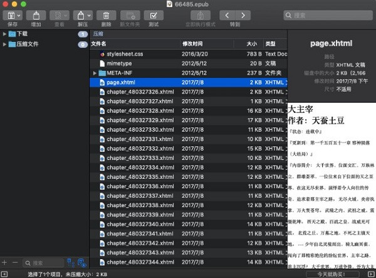Select chapter_480327329.xhtml file
376x278 pixels.
(189, 120)
